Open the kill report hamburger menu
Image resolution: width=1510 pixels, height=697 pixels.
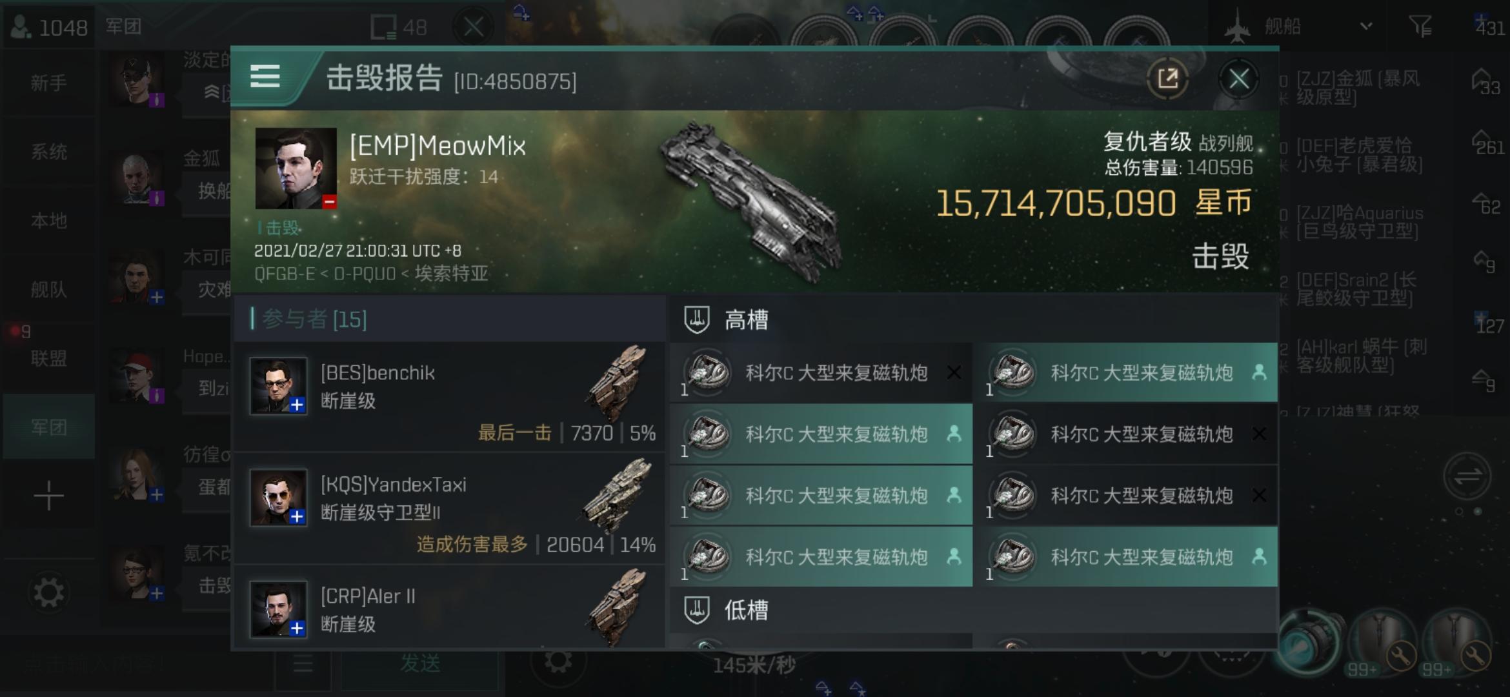coord(265,77)
